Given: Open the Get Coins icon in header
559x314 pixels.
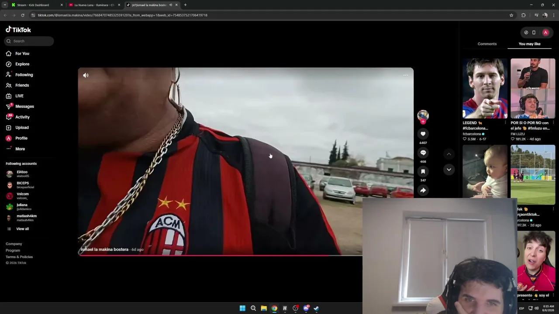Looking at the screenshot, I should pos(526,32).
